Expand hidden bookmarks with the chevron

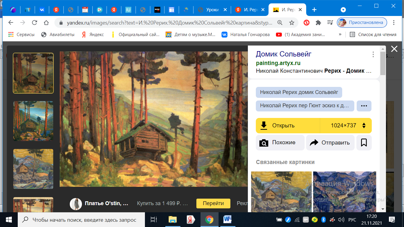point(340,35)
